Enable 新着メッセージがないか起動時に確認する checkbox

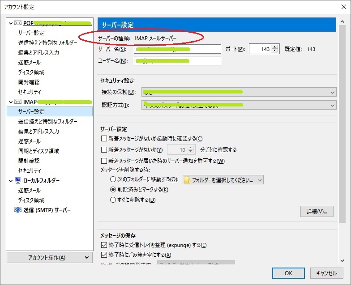[x=104, y=139]
